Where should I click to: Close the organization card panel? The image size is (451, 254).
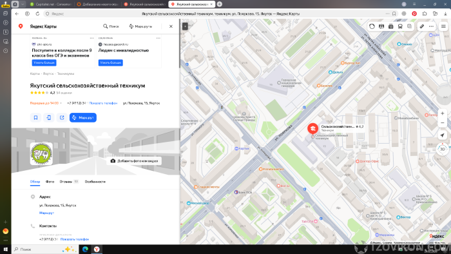[171, 26]
